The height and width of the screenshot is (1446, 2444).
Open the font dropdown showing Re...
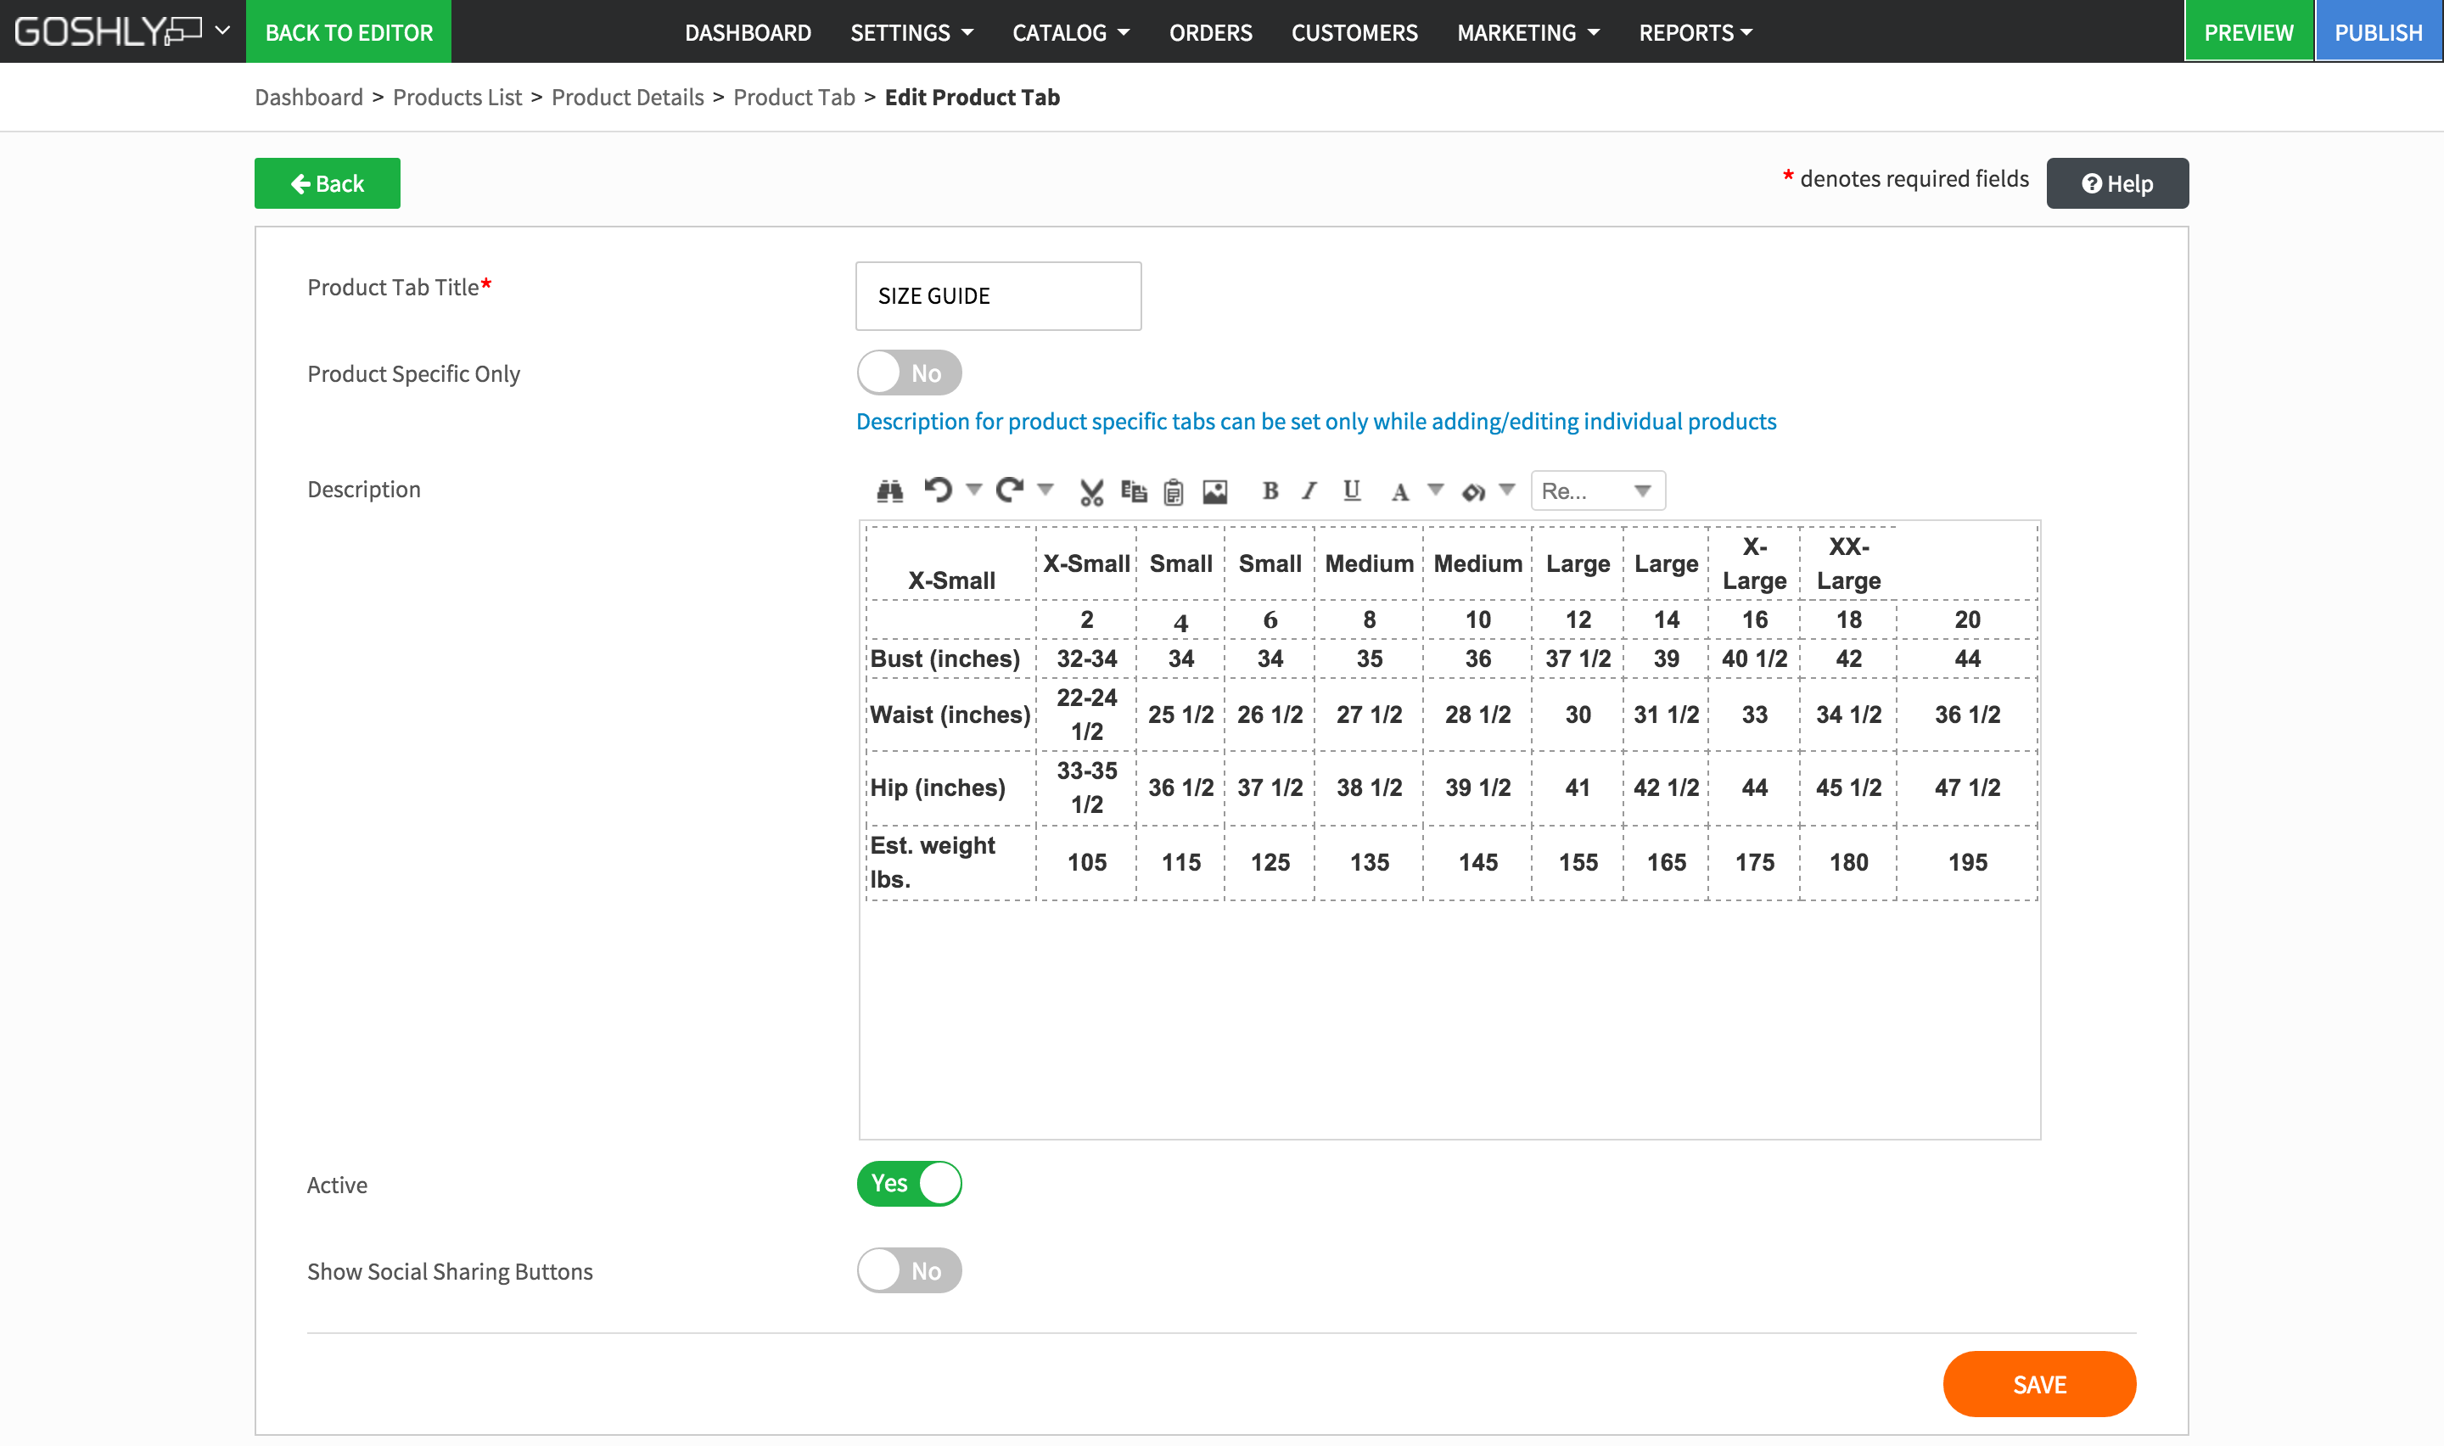(1596, 491)
